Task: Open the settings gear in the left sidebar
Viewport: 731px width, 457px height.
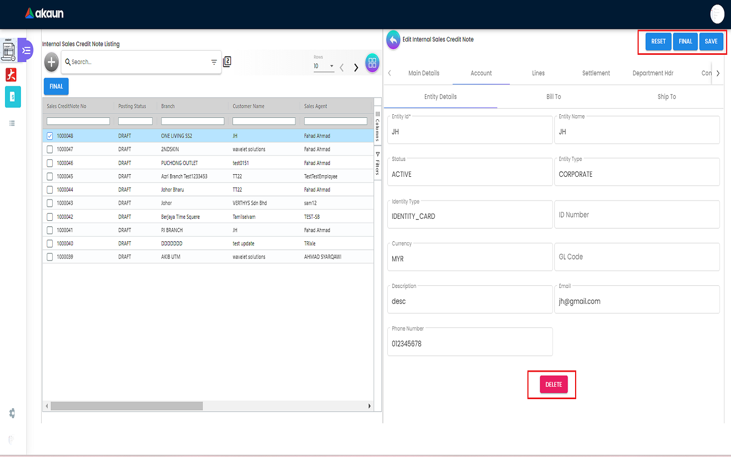Action: (x=12, y=413)
